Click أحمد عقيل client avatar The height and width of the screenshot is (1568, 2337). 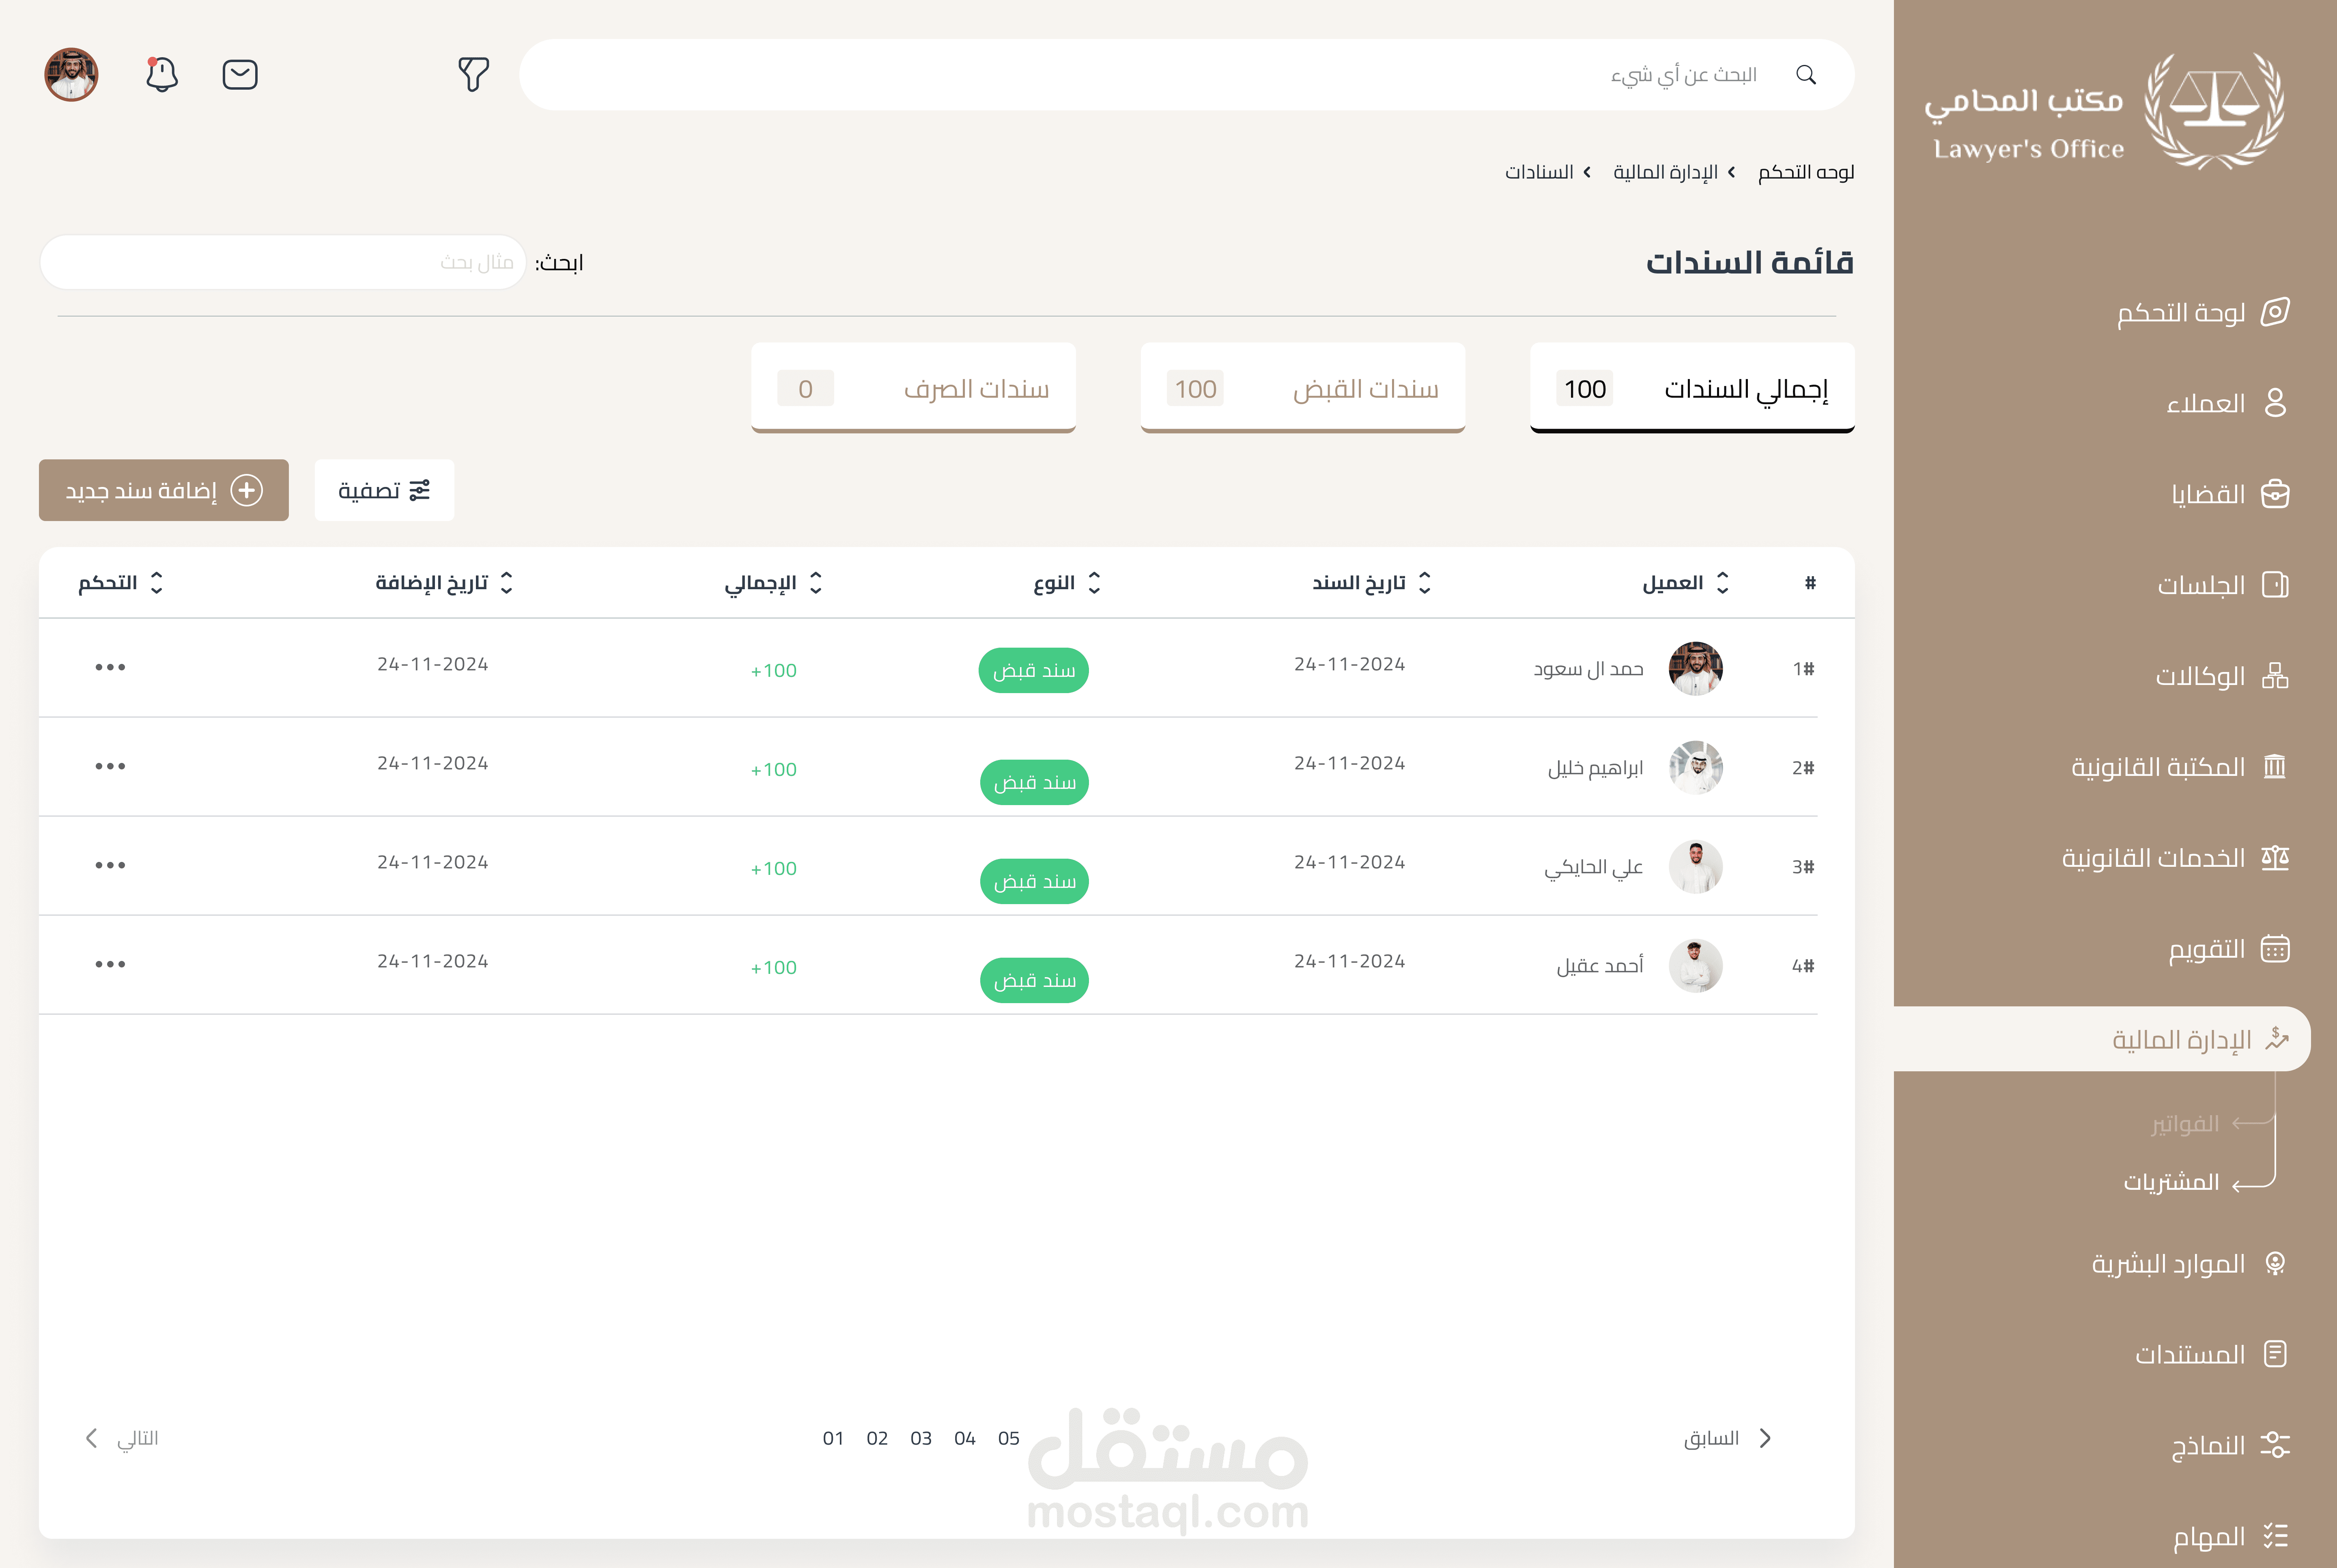tap(1695, 965)
